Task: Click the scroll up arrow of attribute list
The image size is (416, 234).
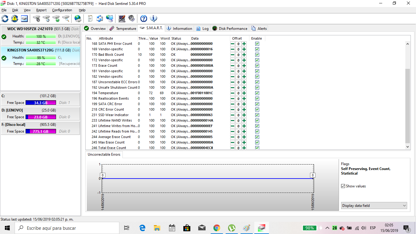Action: (x=408, y=44)
